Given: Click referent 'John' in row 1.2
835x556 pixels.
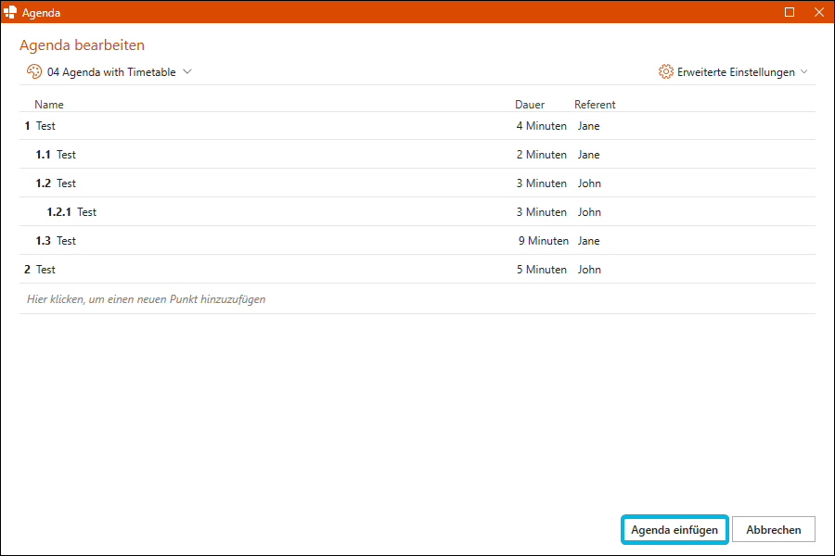Looking at the screenshot, I should 589,183.
